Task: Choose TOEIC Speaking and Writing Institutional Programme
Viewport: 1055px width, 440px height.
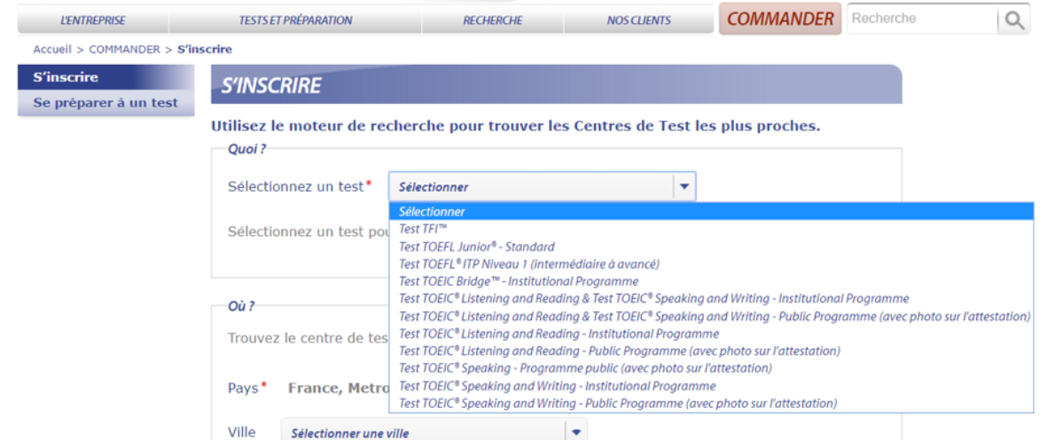Action: (557, 386)
